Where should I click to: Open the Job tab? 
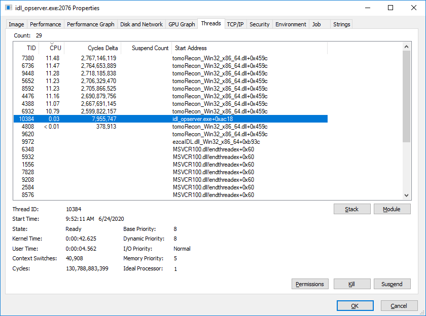(x=316, y=24)
